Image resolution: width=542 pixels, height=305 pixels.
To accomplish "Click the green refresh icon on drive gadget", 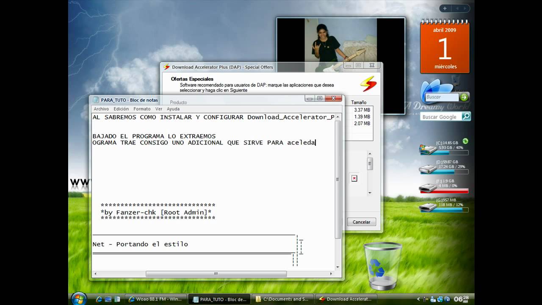I will coord(465,141).
